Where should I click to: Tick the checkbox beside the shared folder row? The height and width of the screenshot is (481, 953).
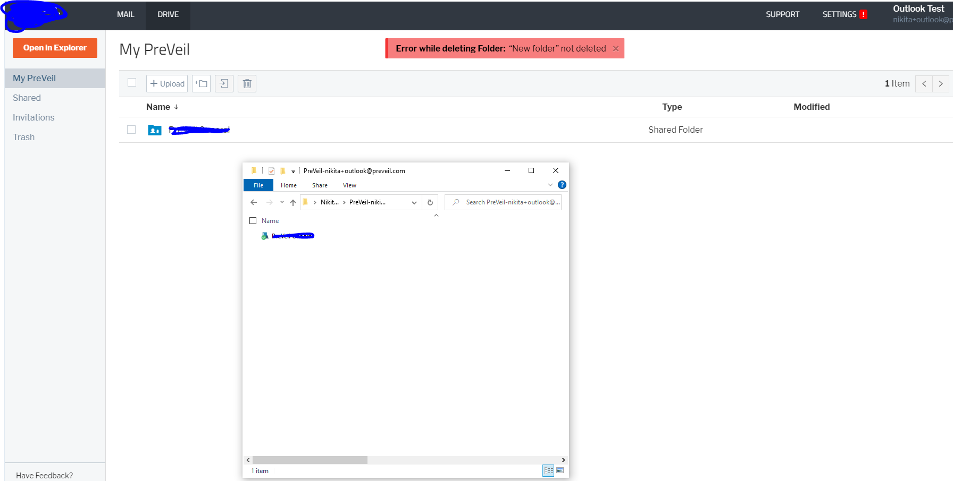[x=131, y=129]
